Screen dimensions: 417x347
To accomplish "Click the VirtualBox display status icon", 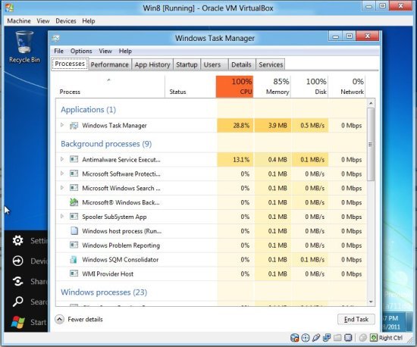I will coord(348,338).
